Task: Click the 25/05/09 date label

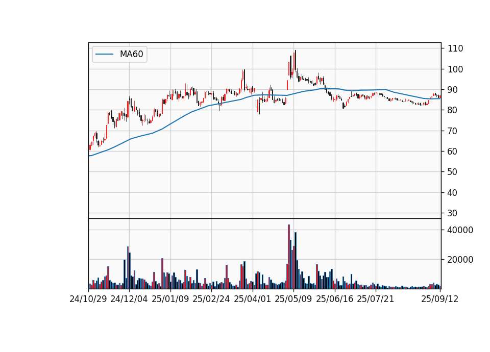Action: [293, 299]
